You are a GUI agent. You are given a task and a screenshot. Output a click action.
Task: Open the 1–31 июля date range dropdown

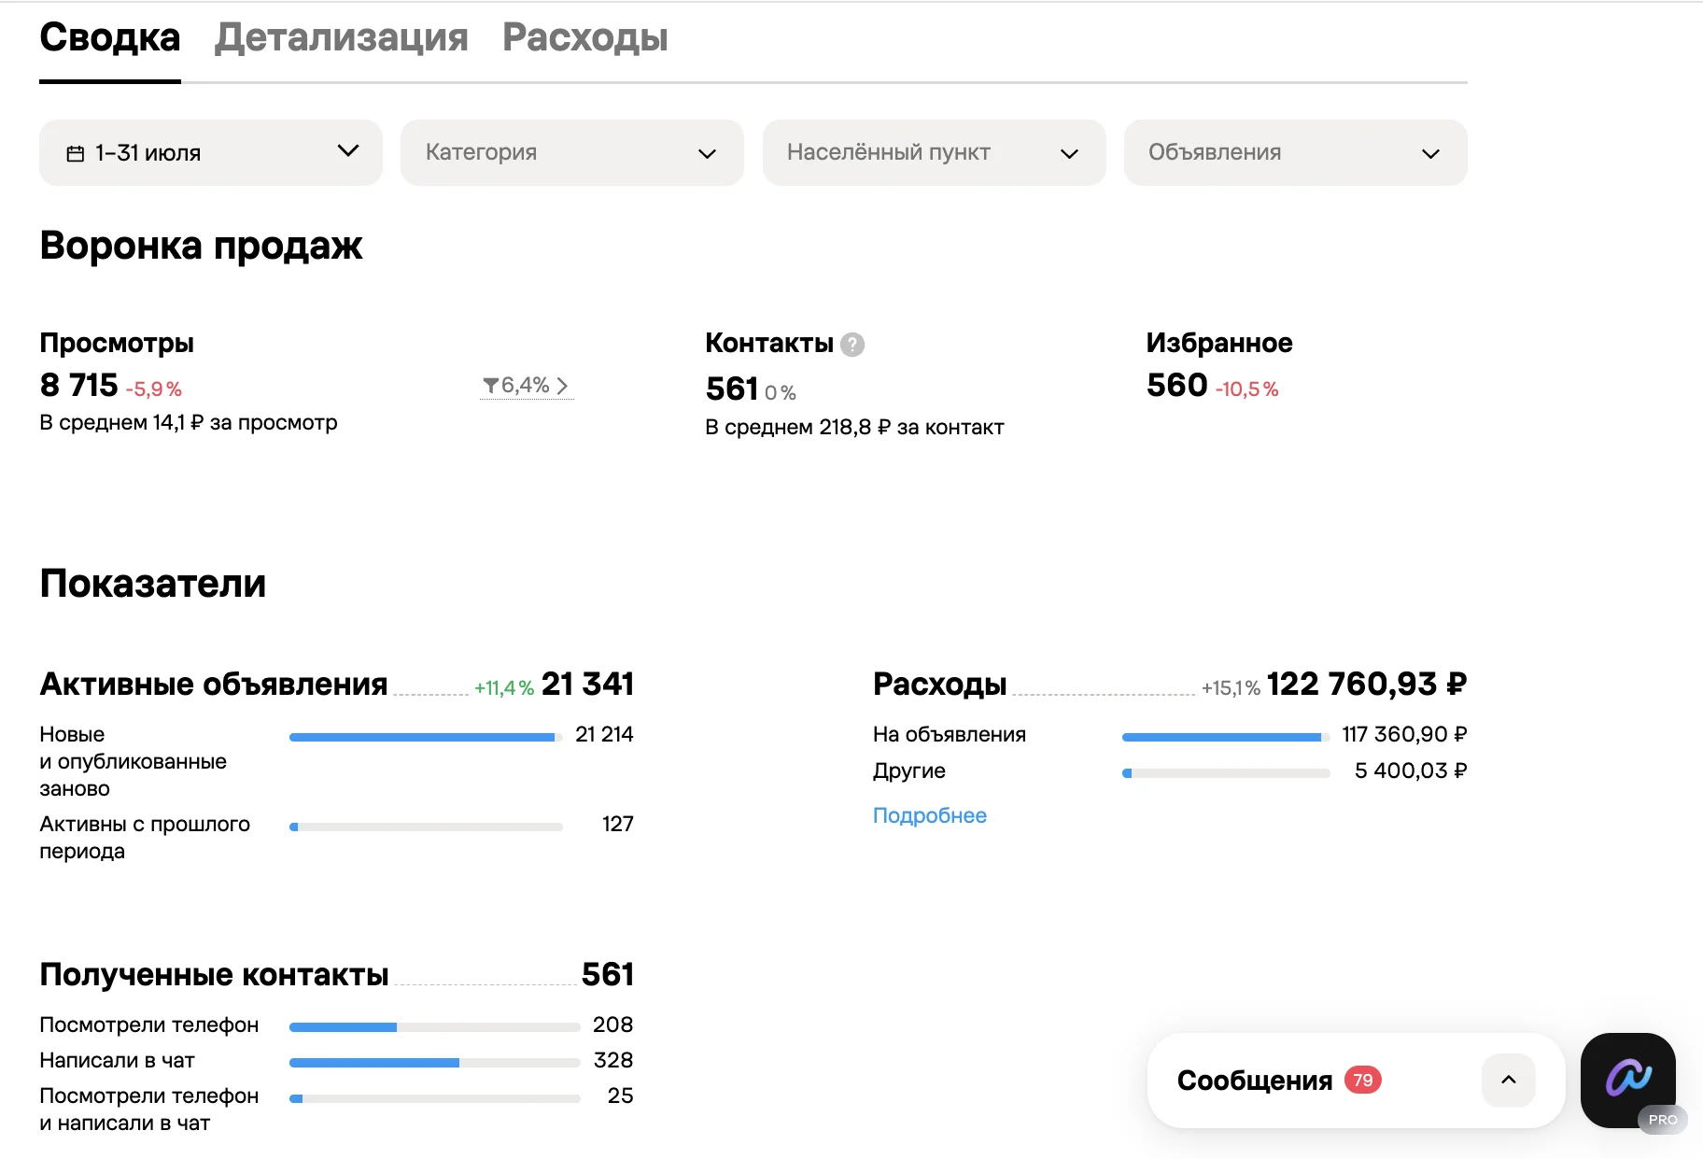tap(211, 152)
